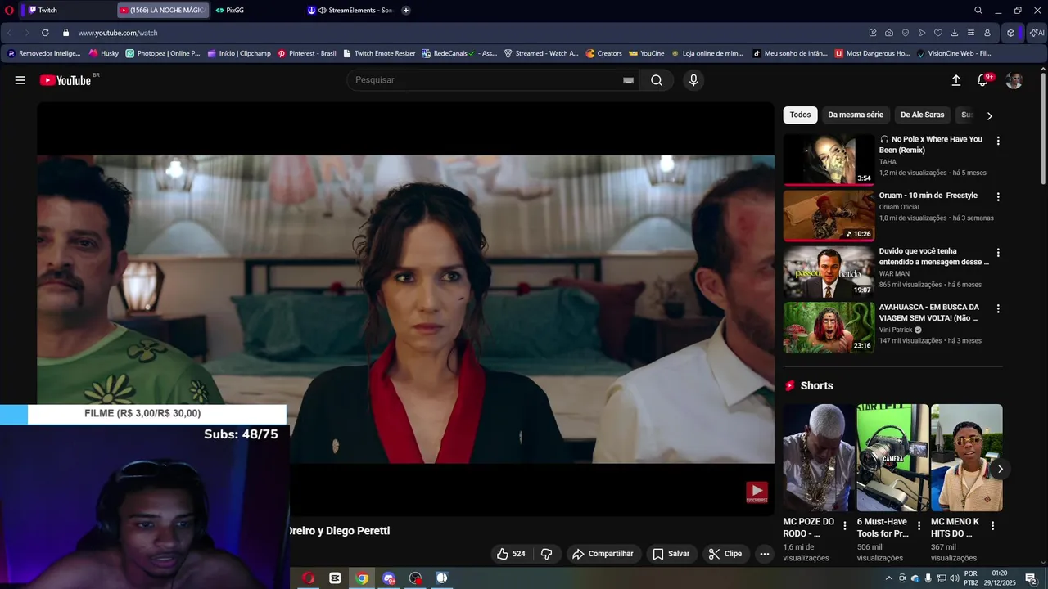Like the video with 524 likes

(x=511, y=554)
